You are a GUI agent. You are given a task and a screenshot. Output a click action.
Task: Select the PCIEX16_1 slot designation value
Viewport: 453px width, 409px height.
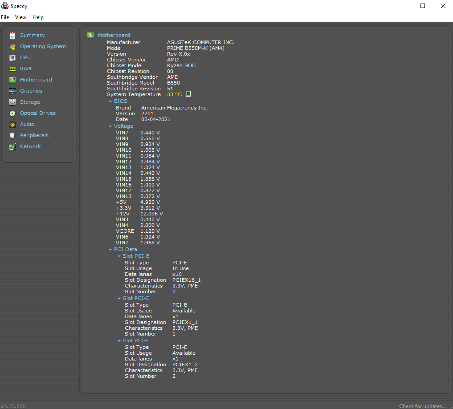(186, 280)
